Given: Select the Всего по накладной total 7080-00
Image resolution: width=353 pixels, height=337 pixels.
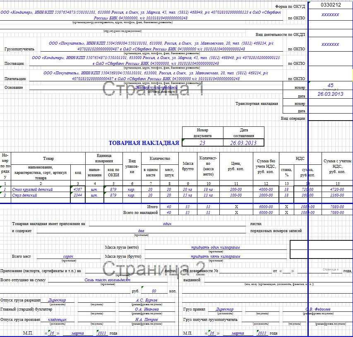Looking at the screenshot, I should pyautogui.click(x=337, y=213).
